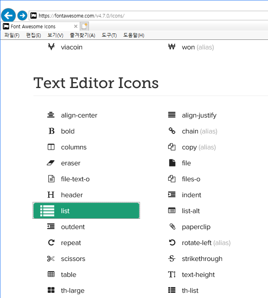Select the Font Awesome Icons tab
The image size is (268, 298).
pyautogui.click(x=39, y=26)
